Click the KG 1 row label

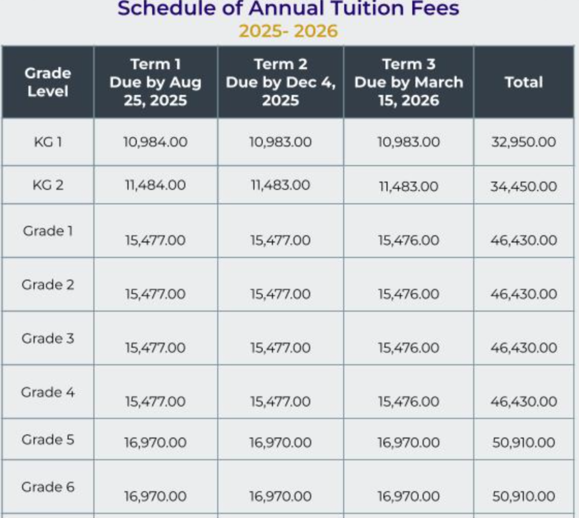[x=48, y=142]
